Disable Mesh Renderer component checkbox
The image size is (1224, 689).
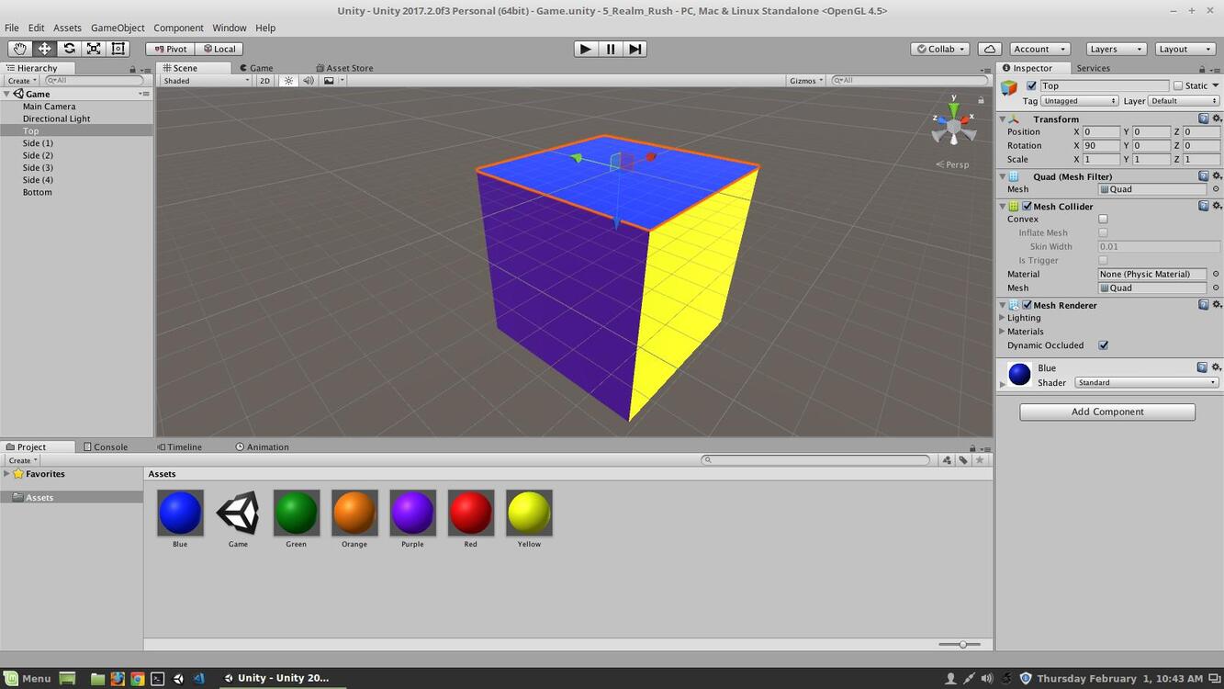coord(1027,304)
